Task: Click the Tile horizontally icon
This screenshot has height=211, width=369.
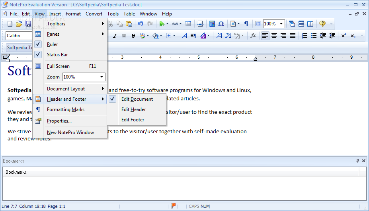Action: (x=301, y=24)
